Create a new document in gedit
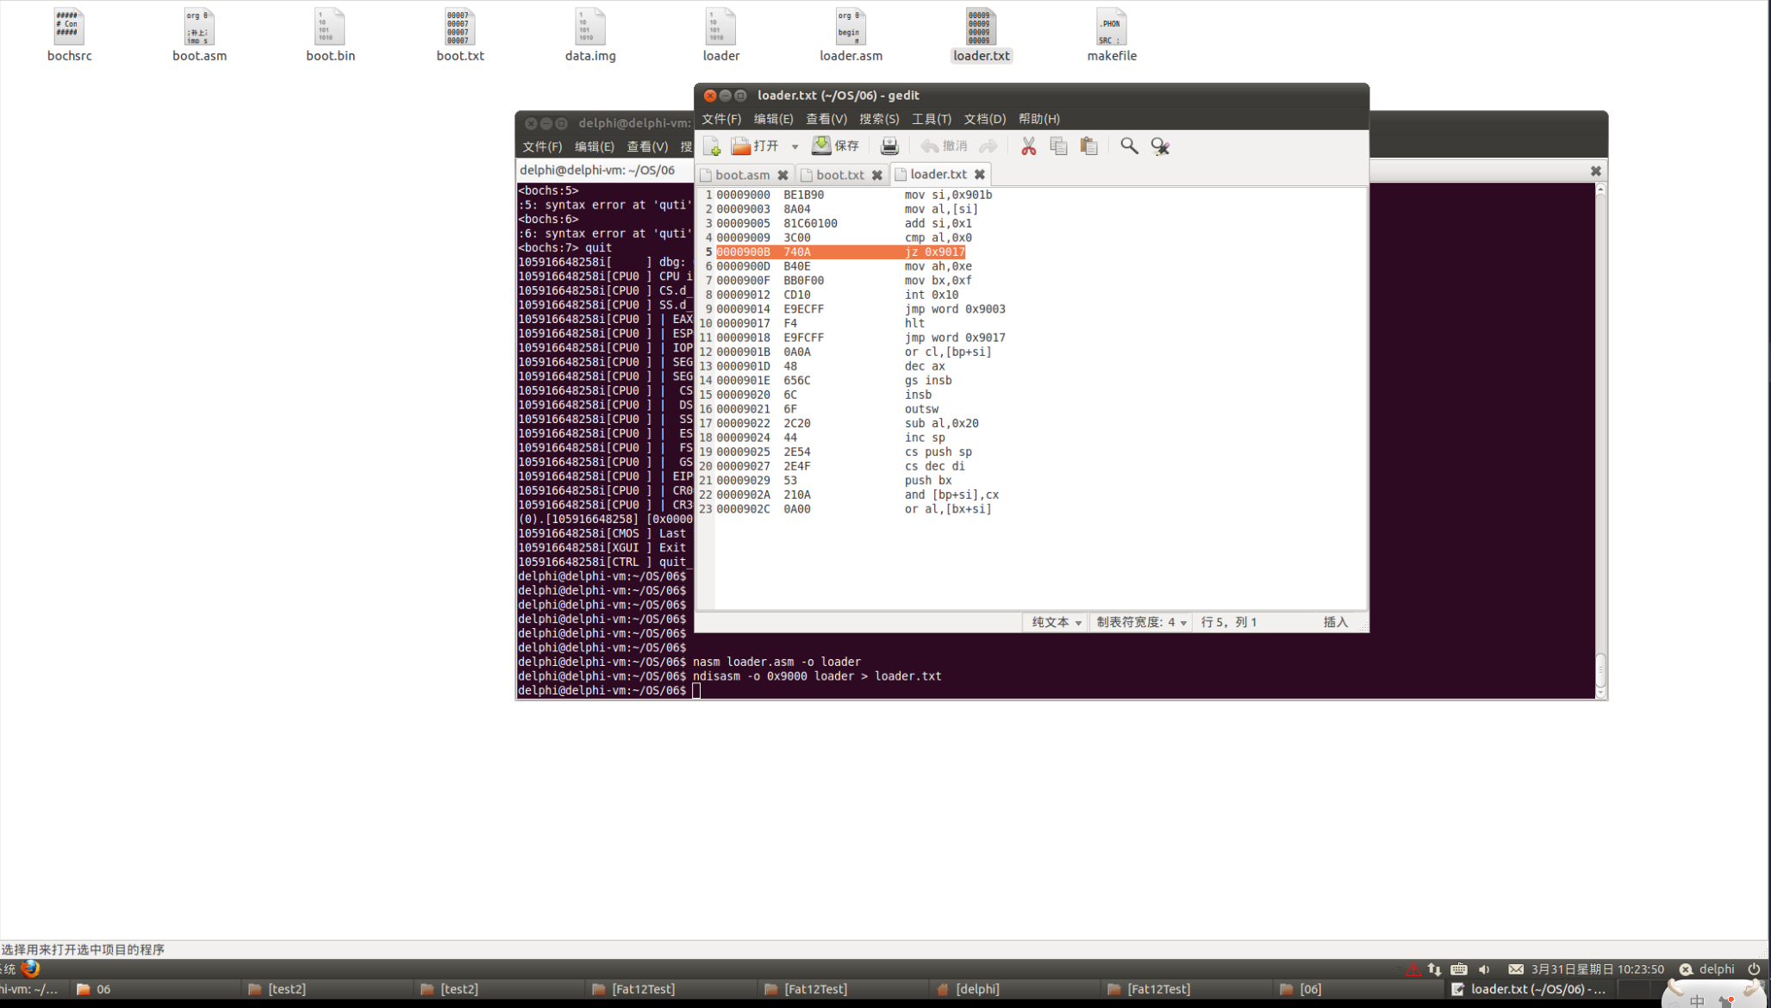Screen dimensions: 1771x1008 coord(712,146)
